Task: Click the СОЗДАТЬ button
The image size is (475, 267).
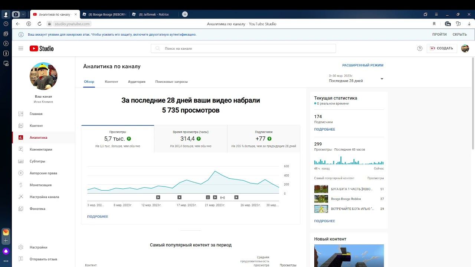Action: 442,49
